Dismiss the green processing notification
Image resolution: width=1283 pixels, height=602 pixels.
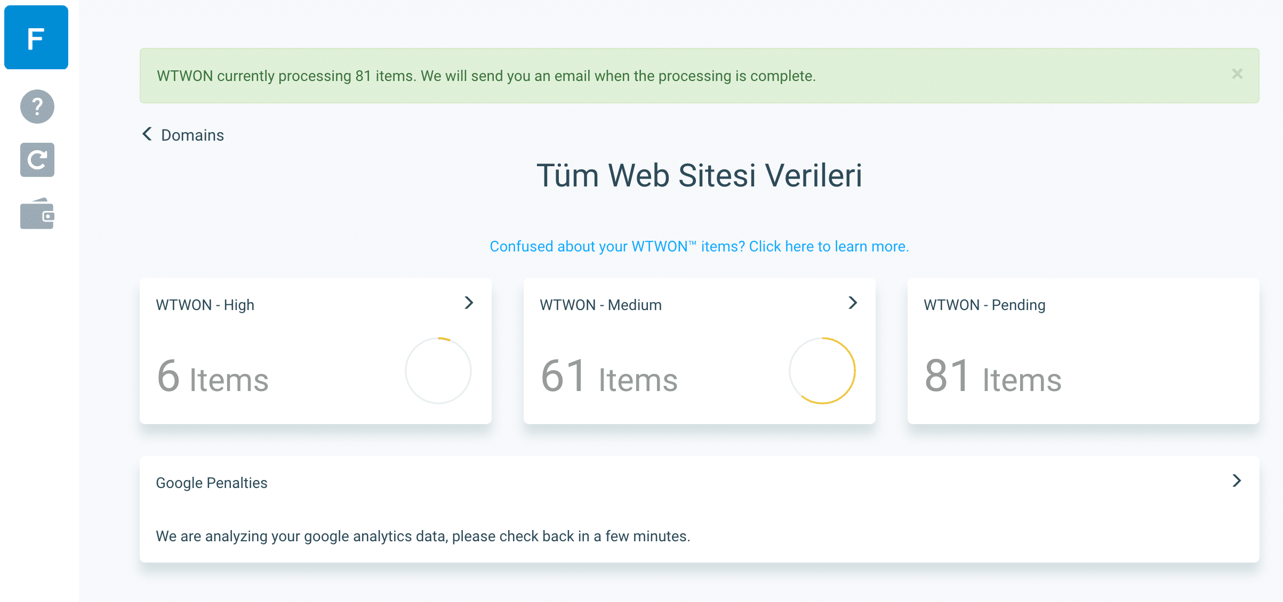1237,74
